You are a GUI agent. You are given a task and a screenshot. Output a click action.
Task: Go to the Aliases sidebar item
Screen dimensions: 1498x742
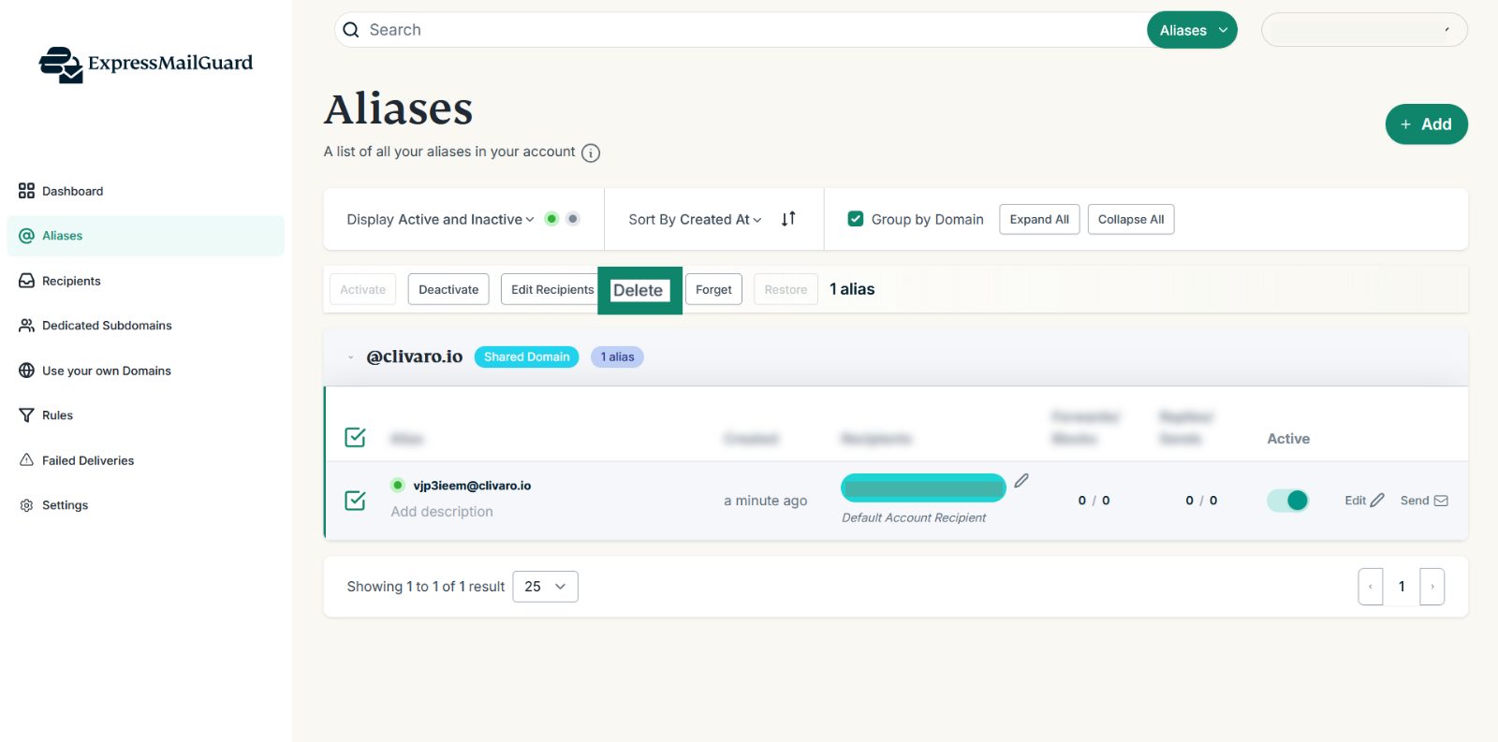pyautogui.click(x=145, y=236)
